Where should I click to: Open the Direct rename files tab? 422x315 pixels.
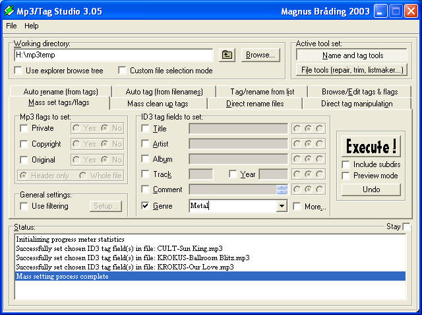pos(255,104)
